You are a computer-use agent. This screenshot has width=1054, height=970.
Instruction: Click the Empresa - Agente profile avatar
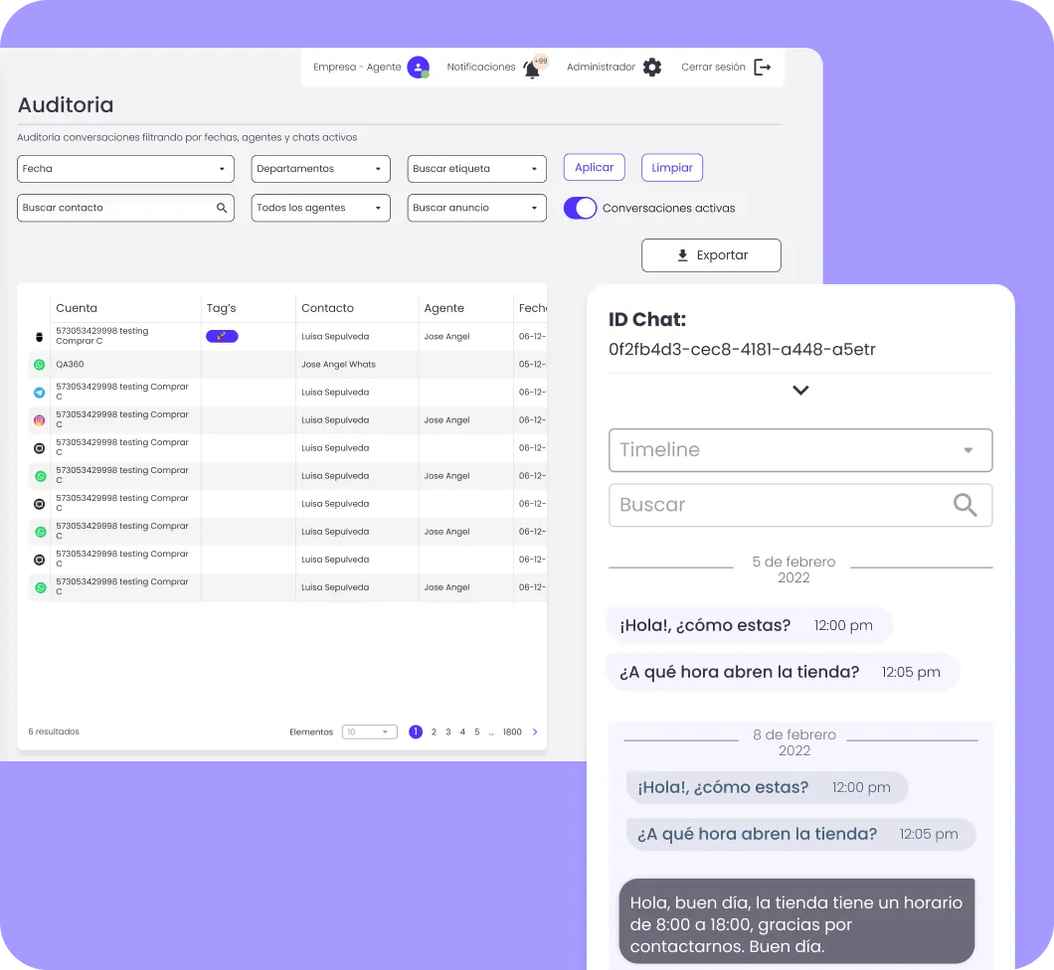[x=418, y=68]
